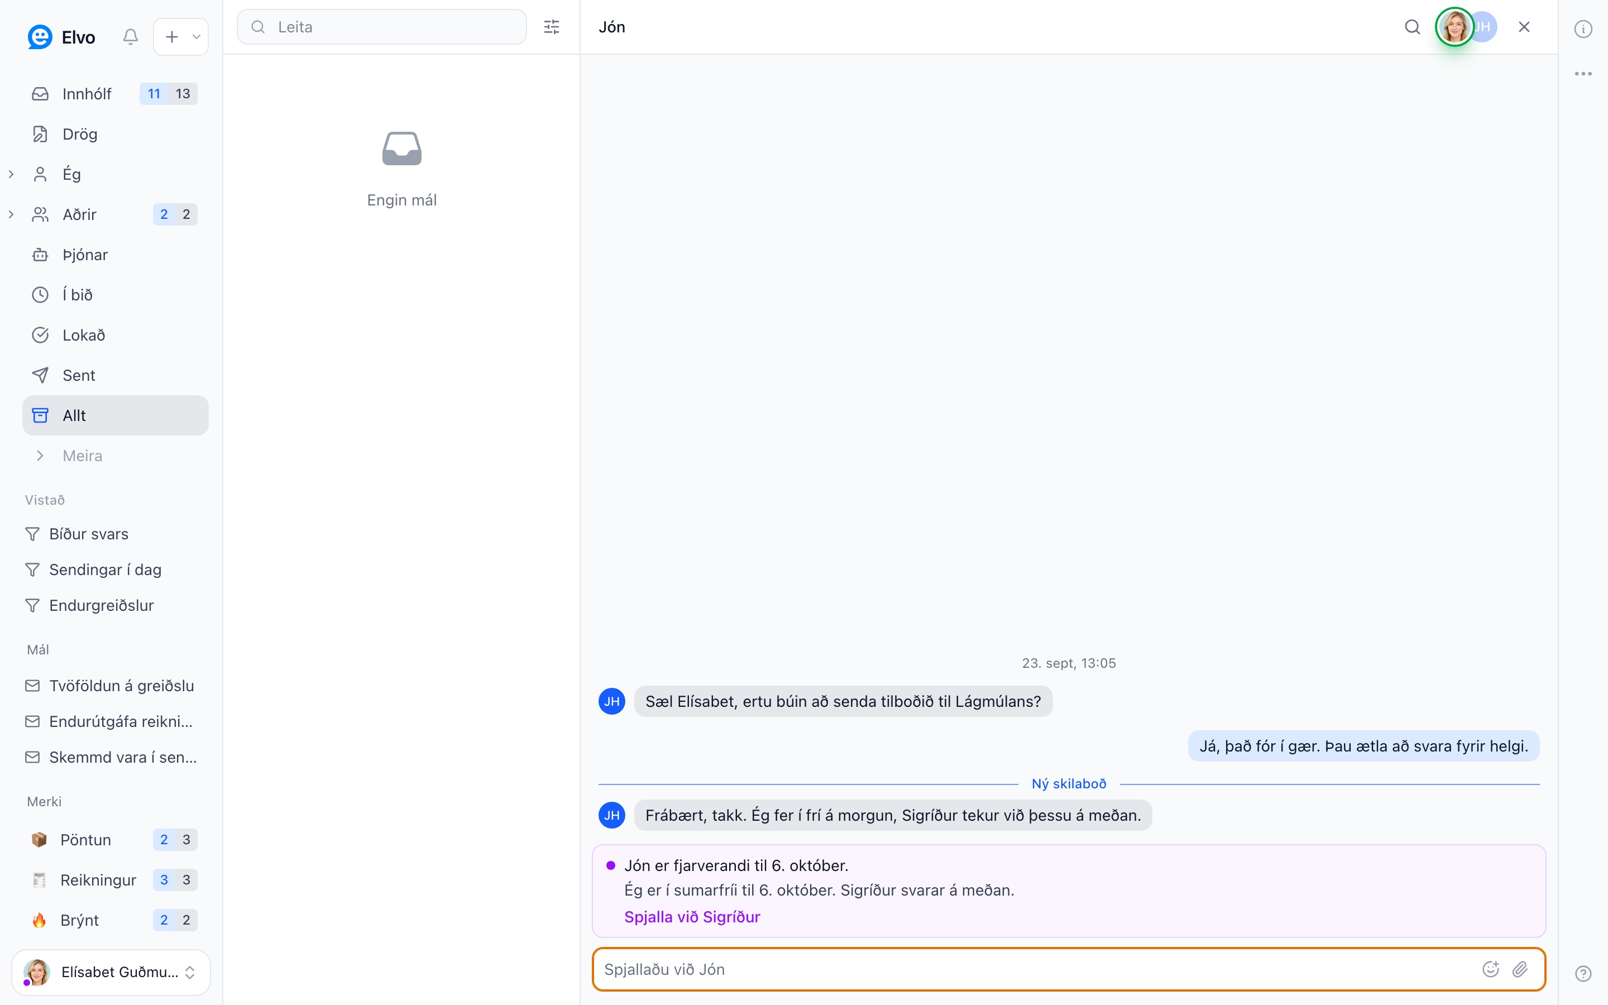Add an emoji to the message
1608x1005 pixels.
point(1490,969)
